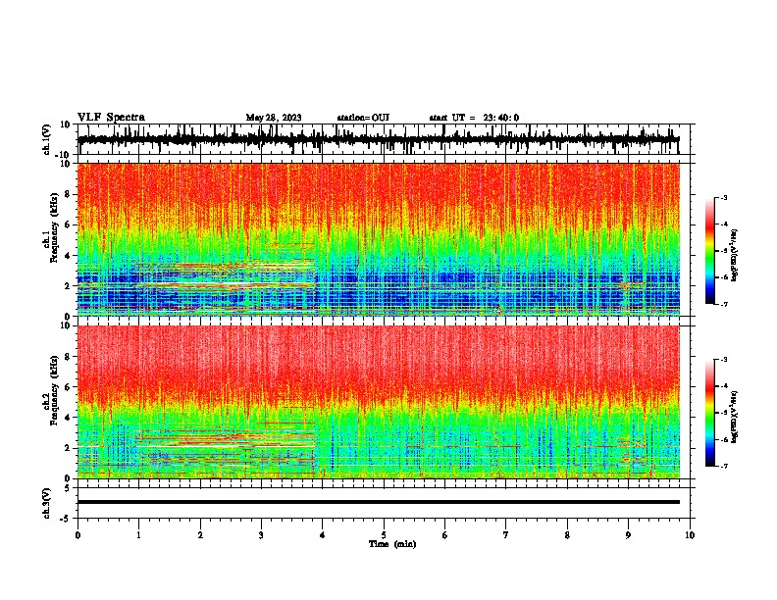
Task: Click the ch.2 color scale bar
Action: [709, 413]
